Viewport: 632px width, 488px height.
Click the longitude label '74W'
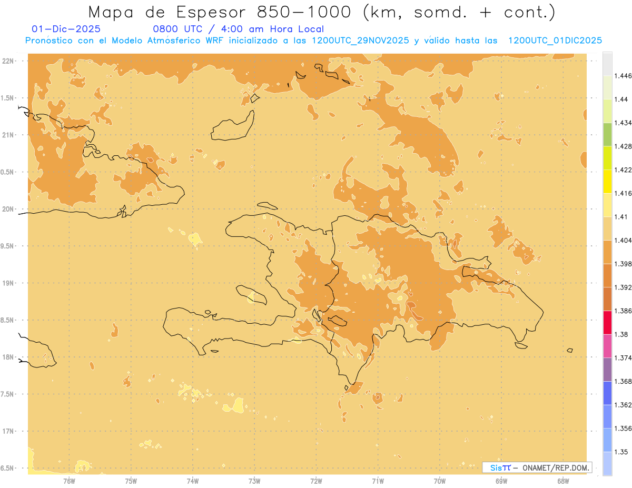[193, 481]
